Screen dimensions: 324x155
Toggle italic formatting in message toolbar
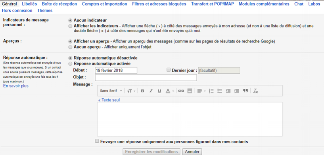(x=151, y=91)
